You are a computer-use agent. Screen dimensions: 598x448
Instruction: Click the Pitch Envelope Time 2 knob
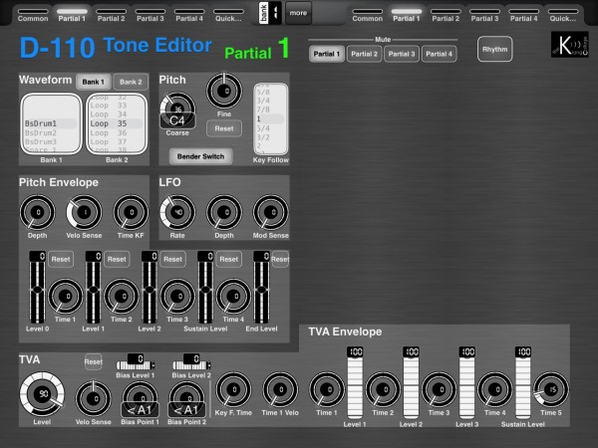(x=122, y=296)
